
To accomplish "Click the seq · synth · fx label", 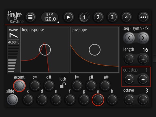I will point(136,29).
